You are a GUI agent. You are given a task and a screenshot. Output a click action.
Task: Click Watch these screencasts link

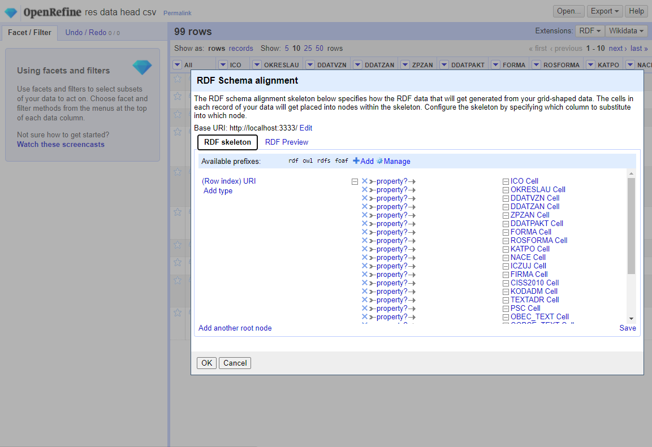[61, 144]
